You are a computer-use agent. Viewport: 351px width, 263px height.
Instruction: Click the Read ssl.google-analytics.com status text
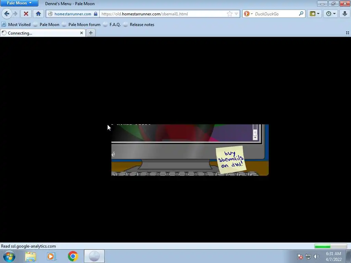28,246
